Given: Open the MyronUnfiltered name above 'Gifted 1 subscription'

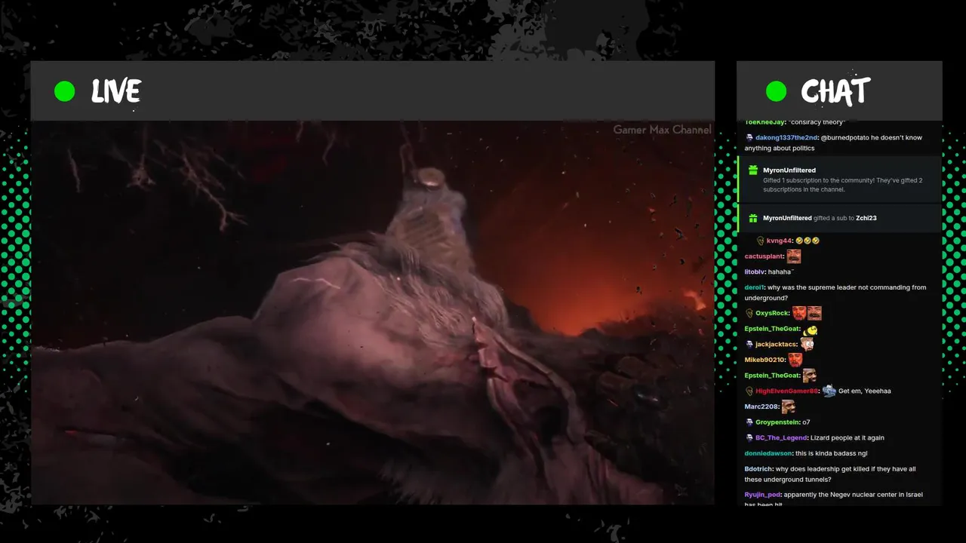Looking at the screenshot, I should (789, 170).
